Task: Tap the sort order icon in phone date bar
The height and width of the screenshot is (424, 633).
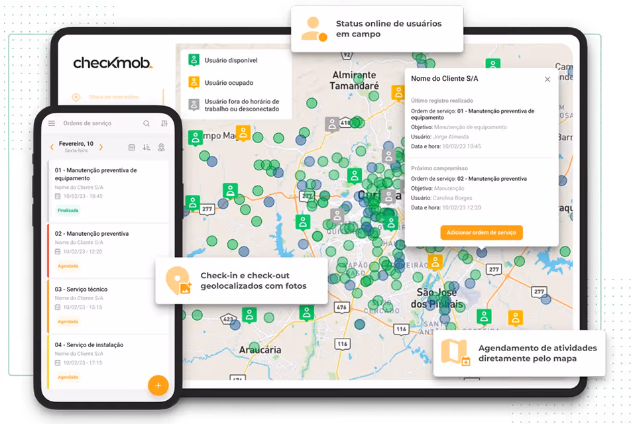Action: point(146,147)
